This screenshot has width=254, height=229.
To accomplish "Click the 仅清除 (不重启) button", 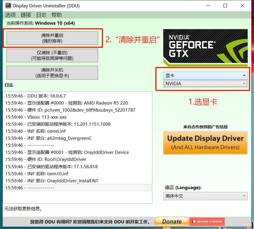I will (x=52, y=55).
